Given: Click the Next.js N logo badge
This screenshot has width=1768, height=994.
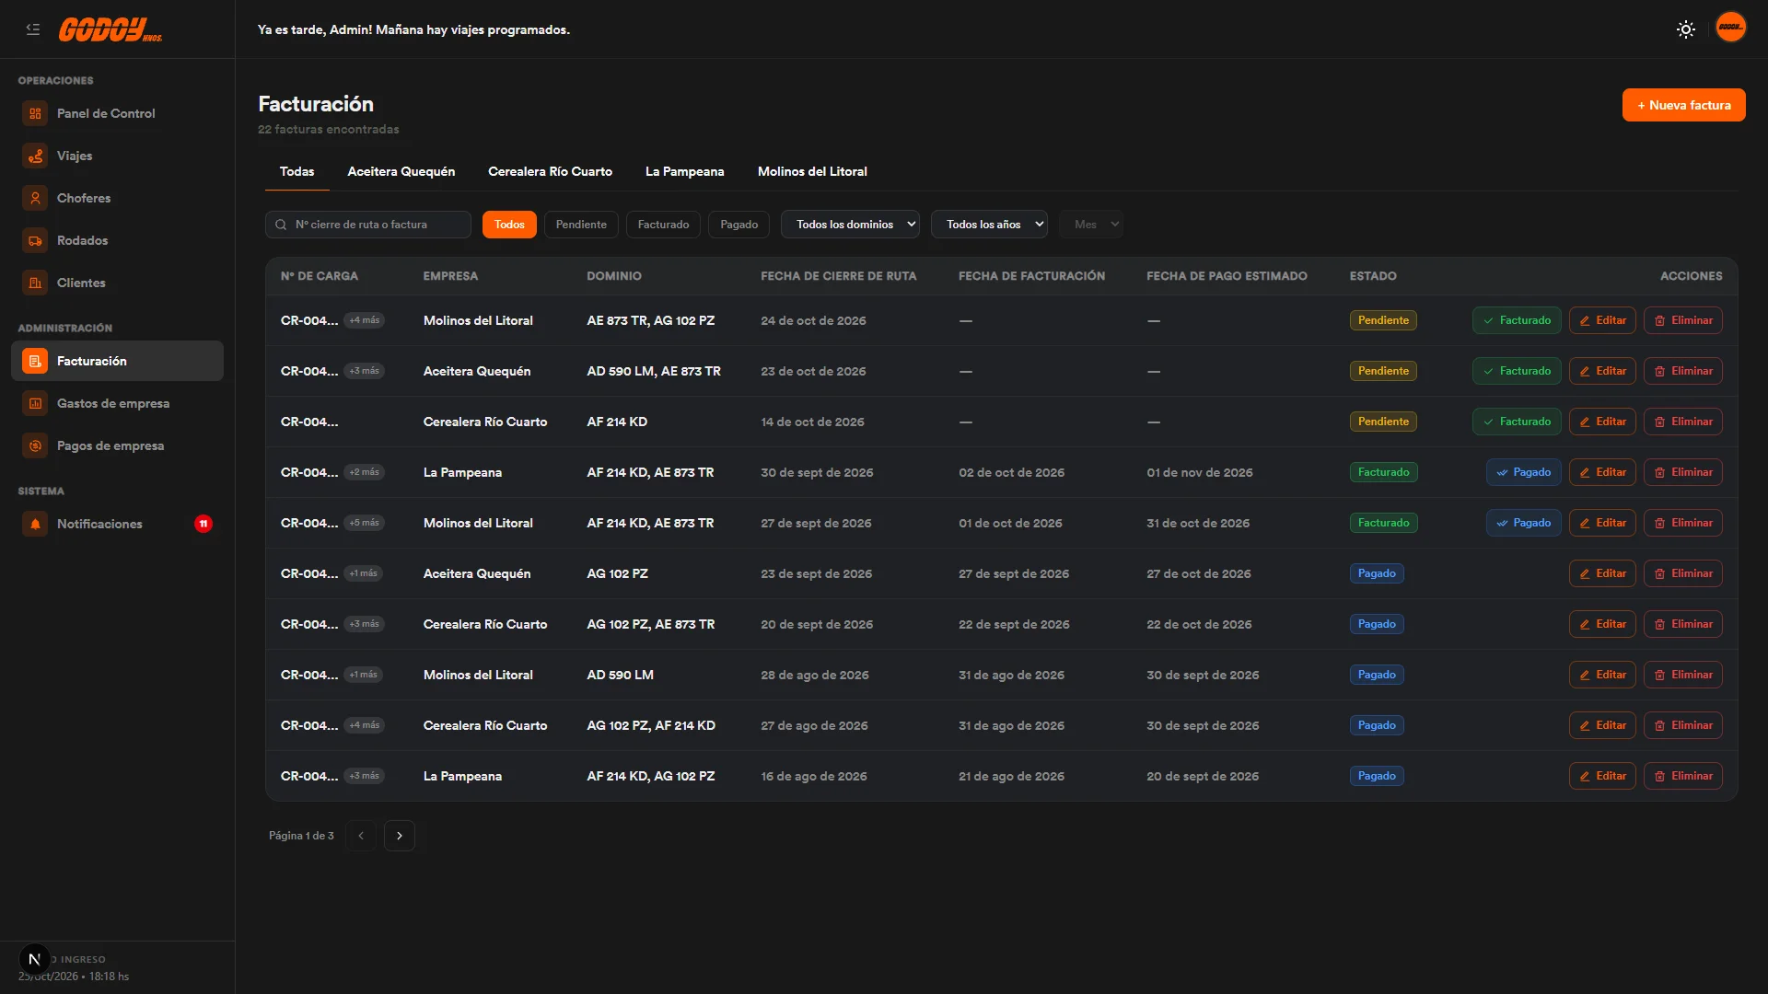Looking at the screenshot, I should click(x=34, y=959).
